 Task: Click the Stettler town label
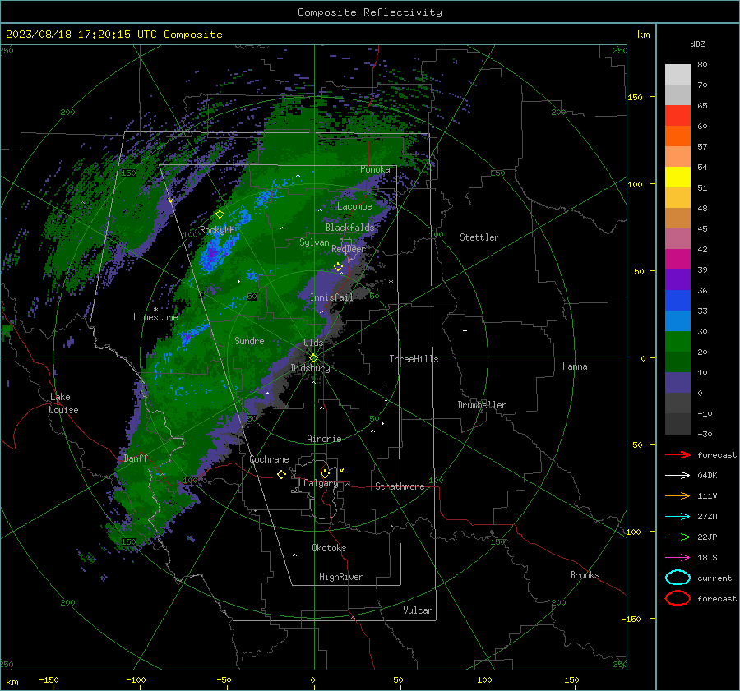pos(479,237)
